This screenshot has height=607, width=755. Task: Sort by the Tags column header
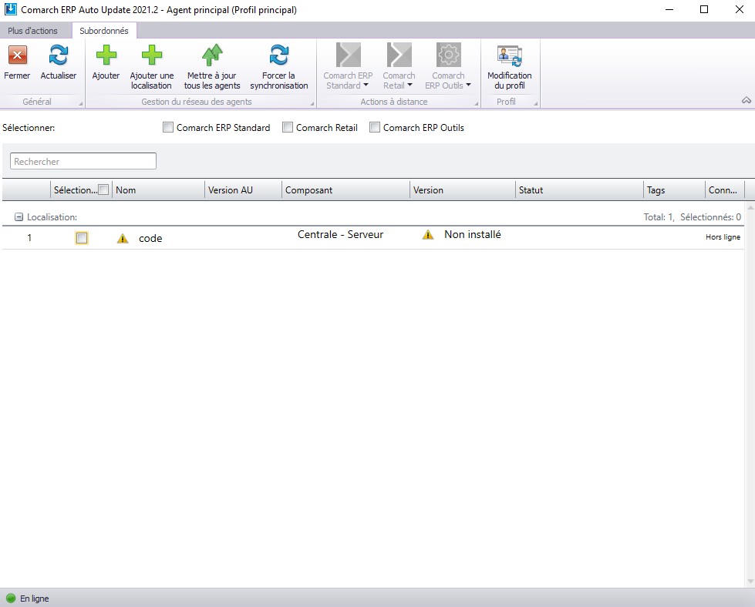click(x=675, y=190)
